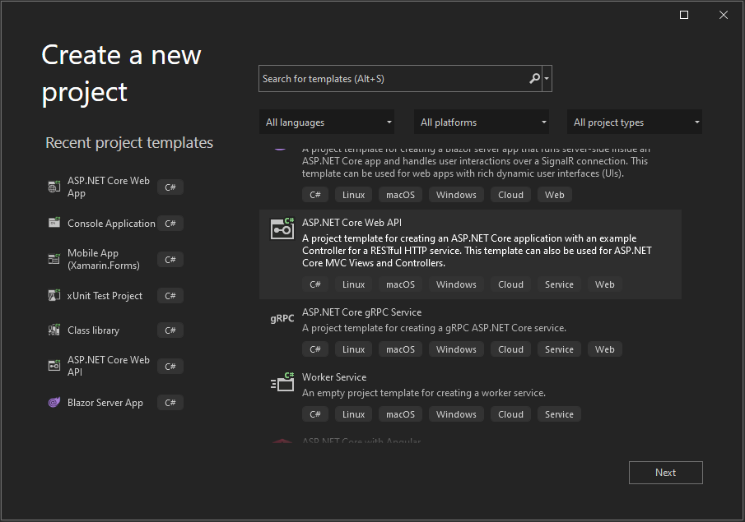
Task: Click the recent ASP.NET Core Web API icon
Action: [x=54, y=366]
